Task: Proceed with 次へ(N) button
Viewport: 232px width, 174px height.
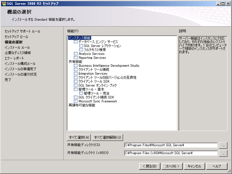Action: [x=172, y=166]
